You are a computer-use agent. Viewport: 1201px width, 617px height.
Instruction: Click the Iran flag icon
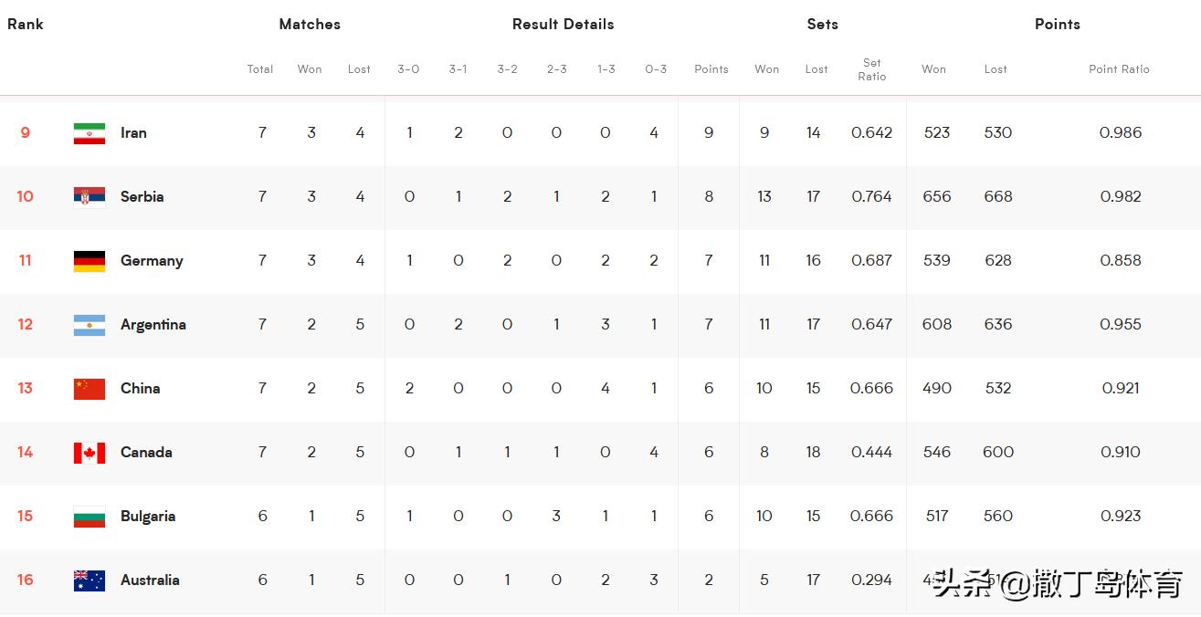[x=90, y=133]
